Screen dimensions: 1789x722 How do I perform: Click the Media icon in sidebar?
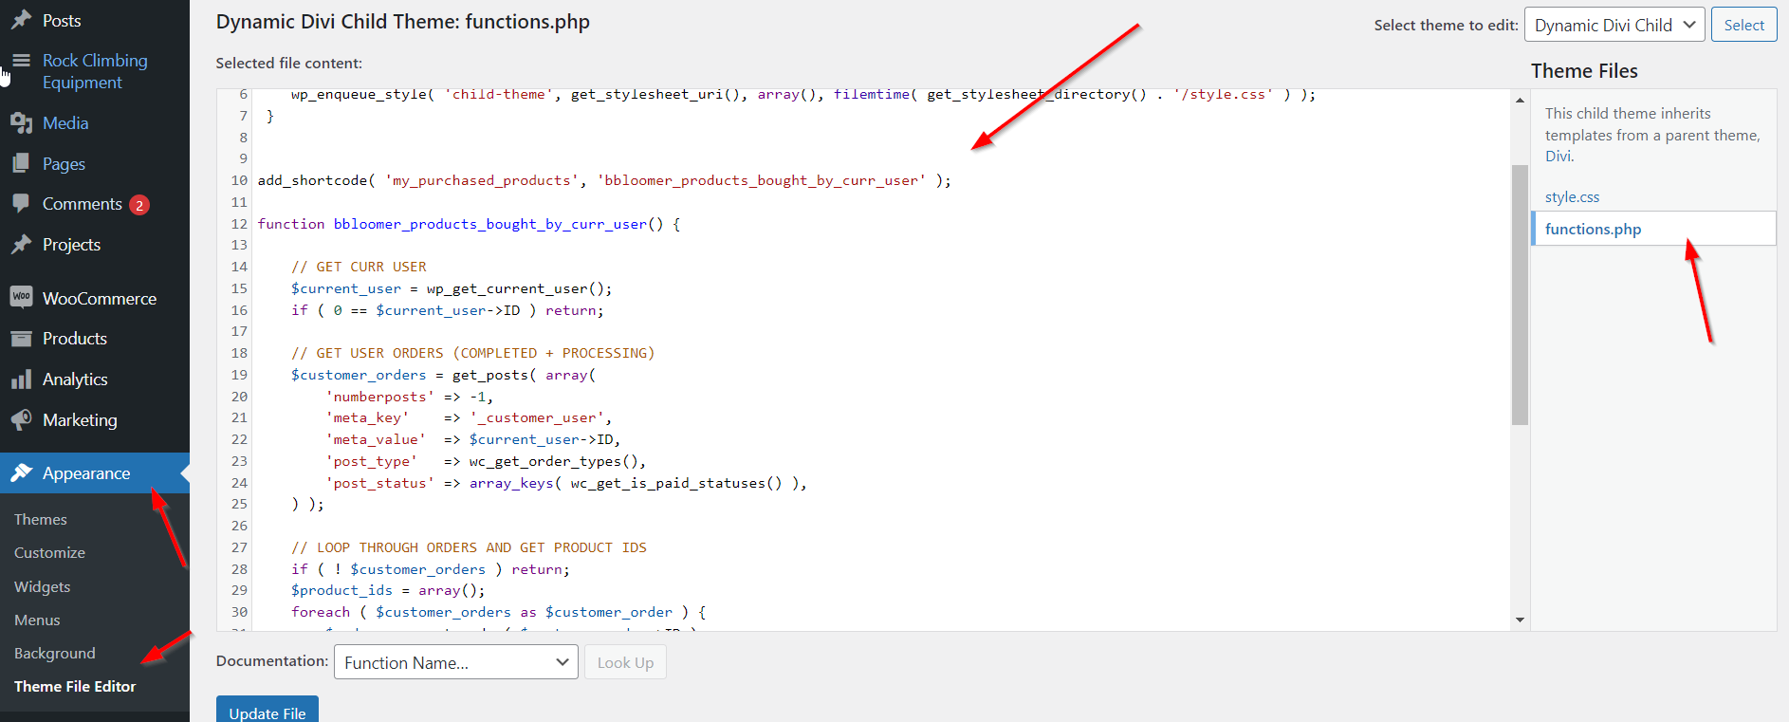pos(21,122)
